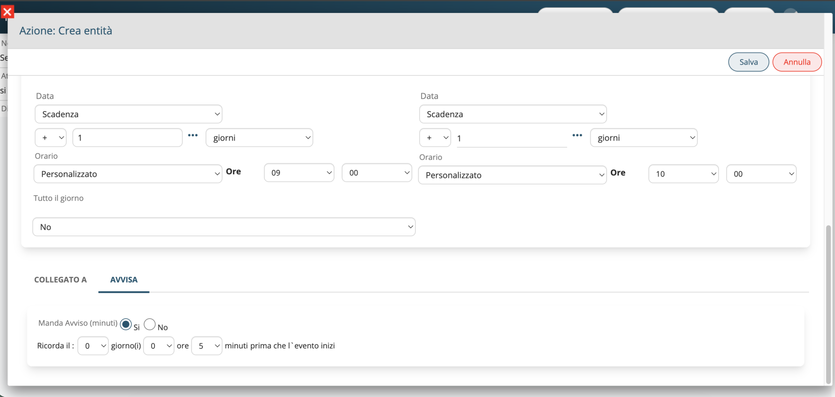The width and height of the screenshot is (835, 397).
Task: Open the reminder ore dropdown
Action: pyautogui.click(x=159, y=346)
